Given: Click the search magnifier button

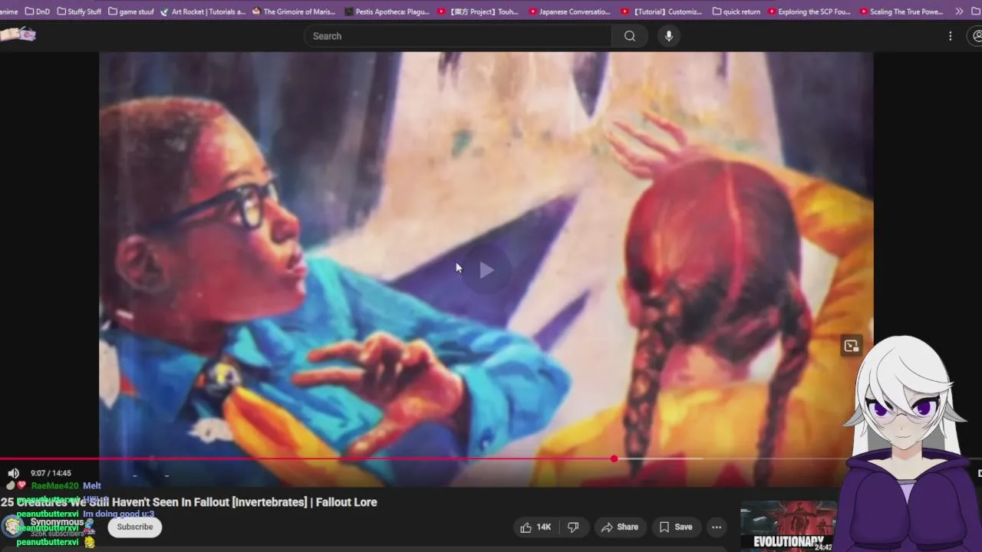Looking at the screenshot, I should click(x=630, y=36).
